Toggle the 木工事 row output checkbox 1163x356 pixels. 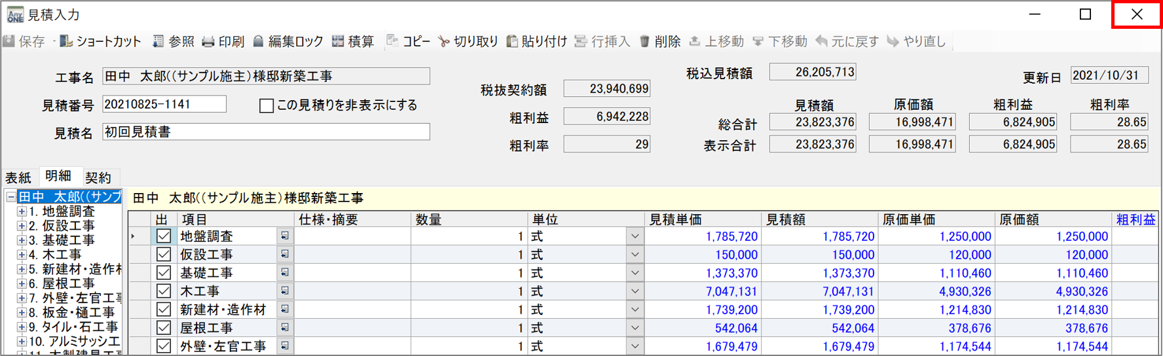(164, 291)
